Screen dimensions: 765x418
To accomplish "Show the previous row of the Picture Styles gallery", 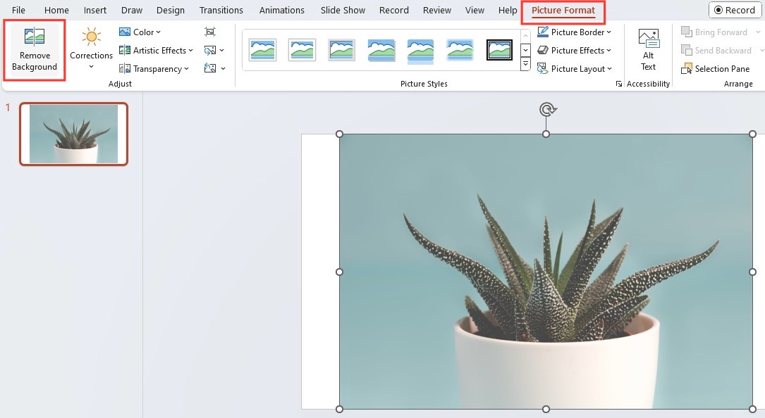I will pos(525,36).
